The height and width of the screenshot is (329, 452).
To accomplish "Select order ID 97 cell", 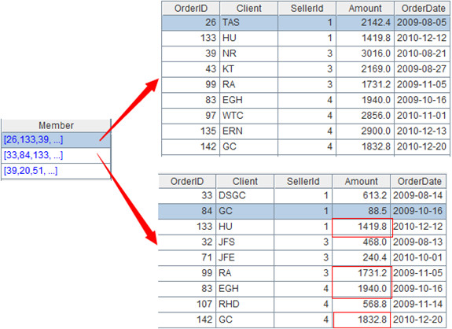I will (x=190, y=116).
